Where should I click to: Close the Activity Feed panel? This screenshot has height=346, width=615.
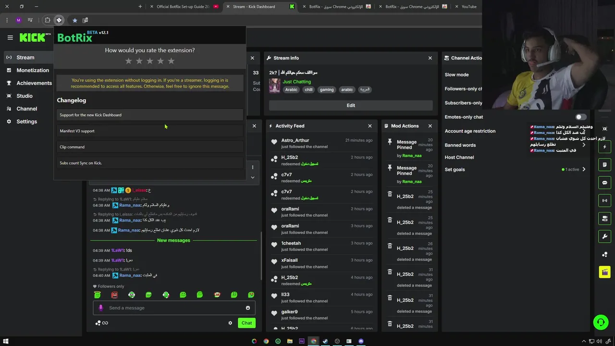[370, 126]
